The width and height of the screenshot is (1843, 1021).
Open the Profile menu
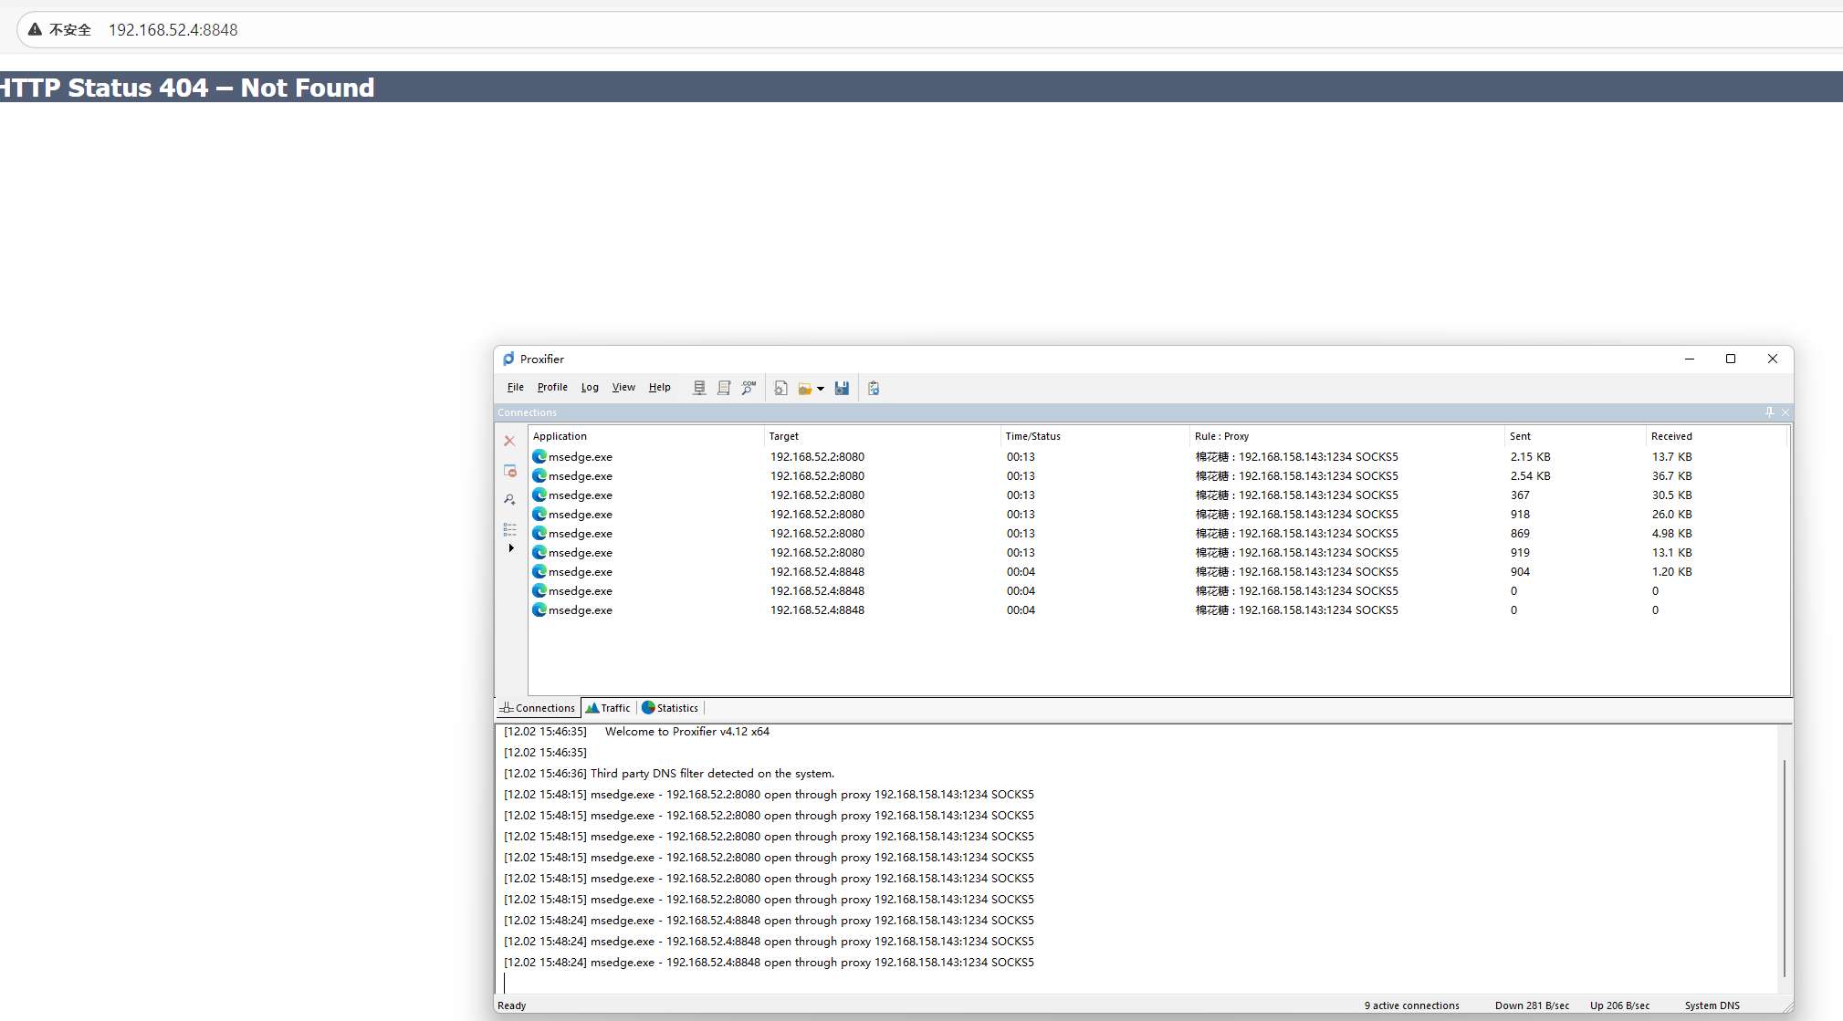552,387
